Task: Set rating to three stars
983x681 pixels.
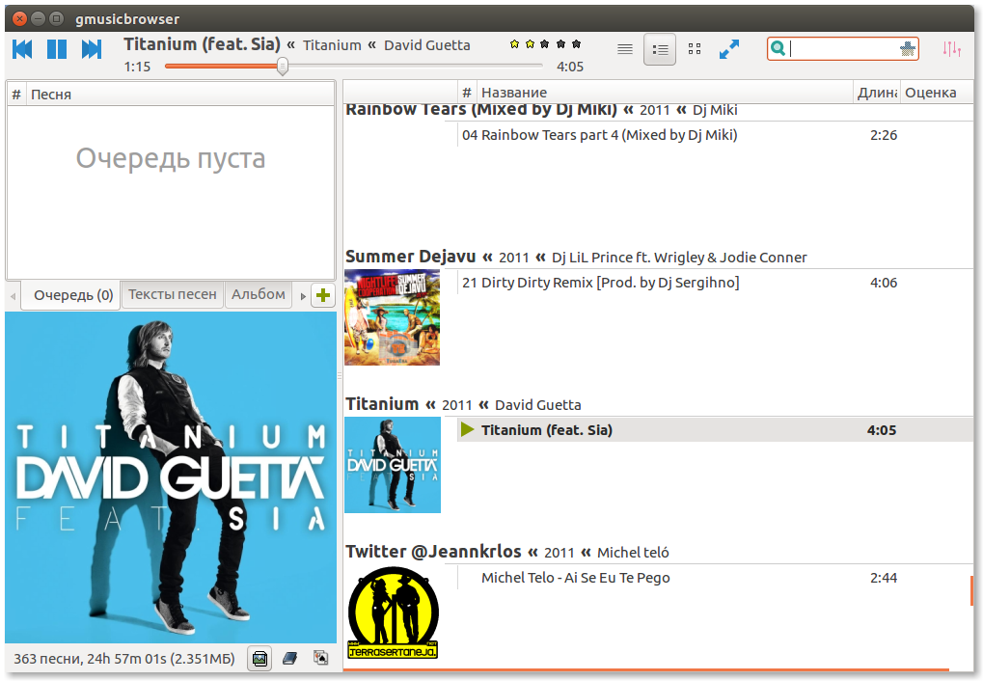Action: coord(545,44)
